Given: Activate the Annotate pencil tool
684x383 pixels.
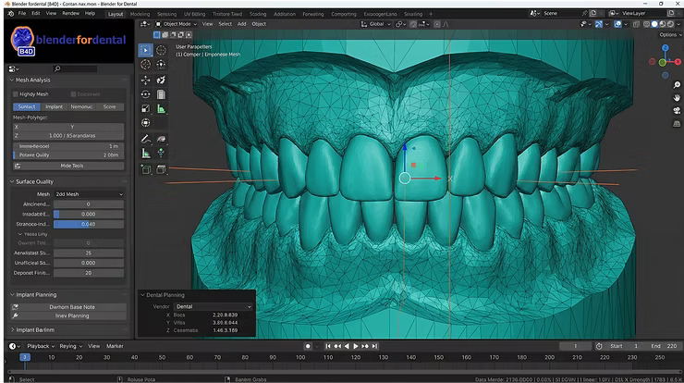Looking at the screenshot, I should coord(146,139).
